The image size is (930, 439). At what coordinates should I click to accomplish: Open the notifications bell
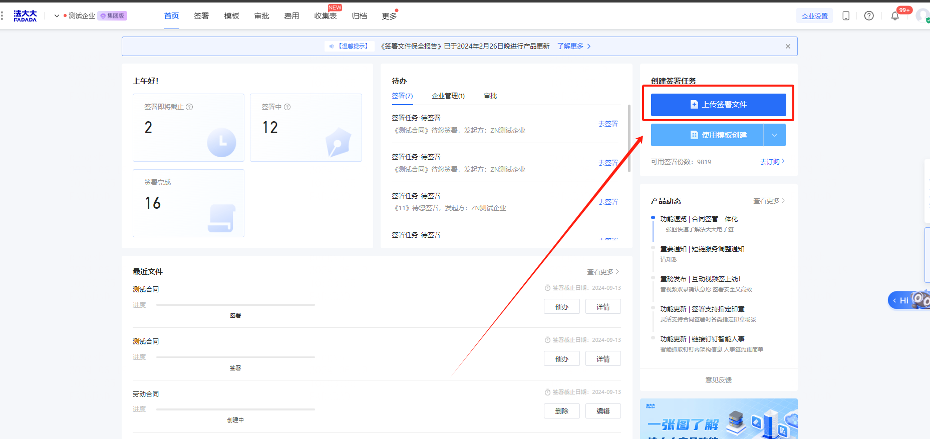895,16
